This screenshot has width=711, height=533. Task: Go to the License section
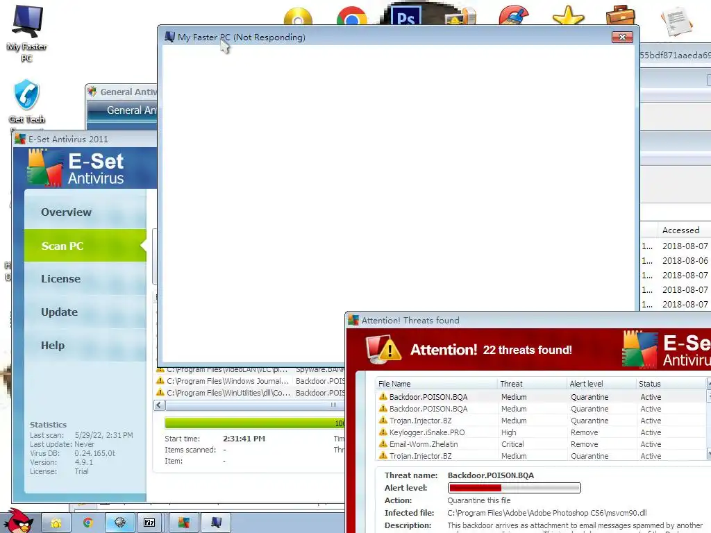tap(85, 279)
